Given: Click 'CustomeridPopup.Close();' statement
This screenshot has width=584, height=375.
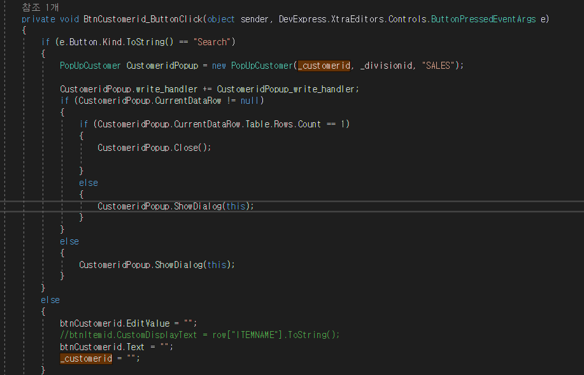Looking at the screenshot, I should click(x=154, y=148).
